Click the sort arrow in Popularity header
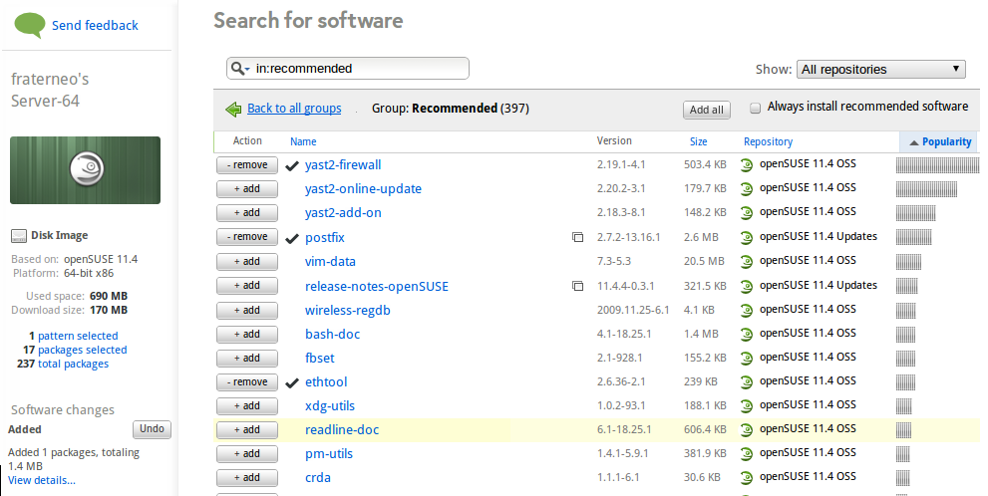 tap(913, 142)
